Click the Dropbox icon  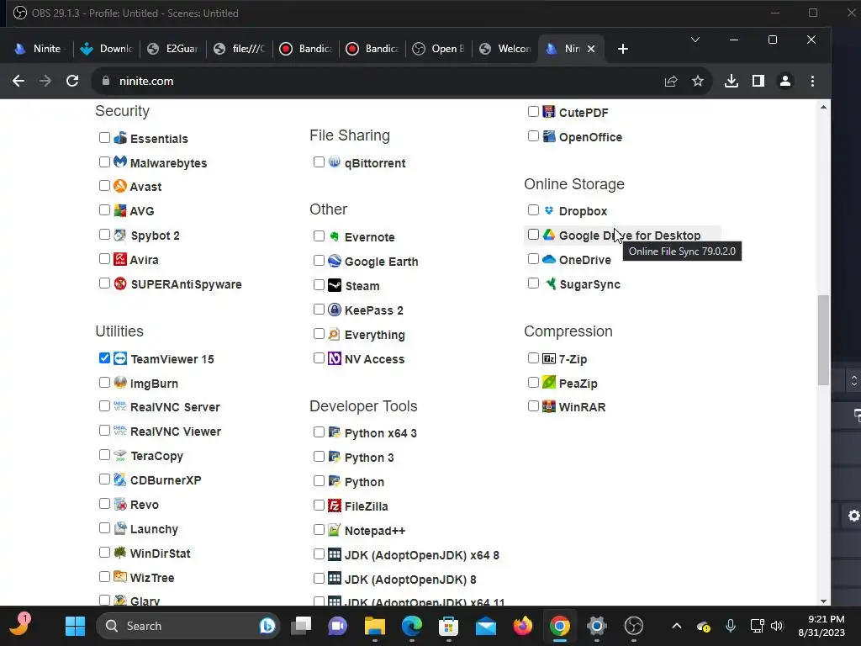click(x=549, y=210)
